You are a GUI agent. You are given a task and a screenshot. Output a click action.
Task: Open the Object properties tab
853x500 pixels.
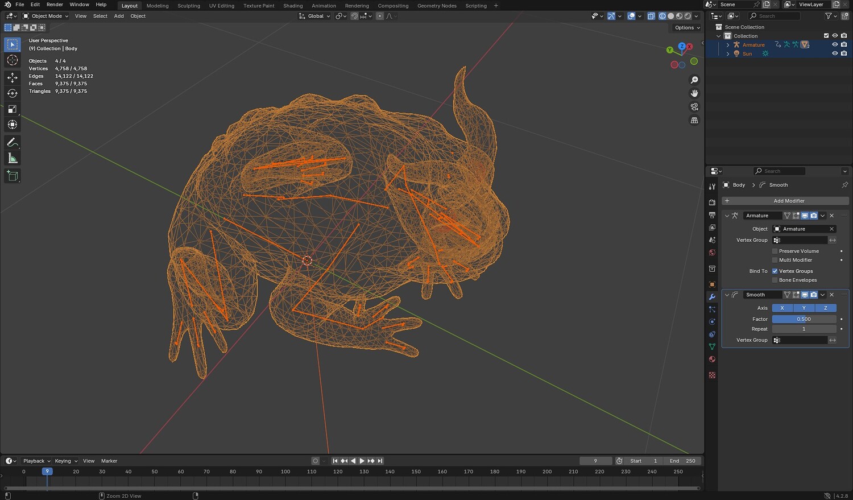(x=712, y=284)
